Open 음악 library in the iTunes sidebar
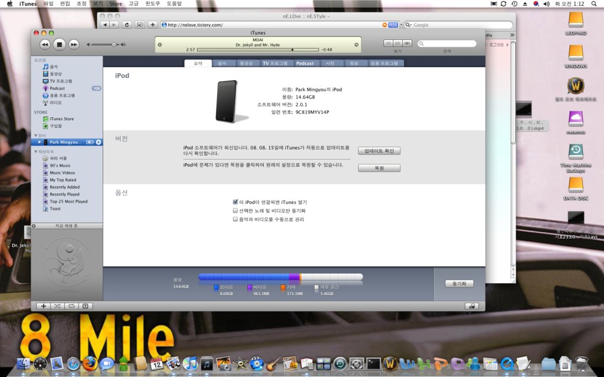604x377 pixels. (x=50, y=67)
